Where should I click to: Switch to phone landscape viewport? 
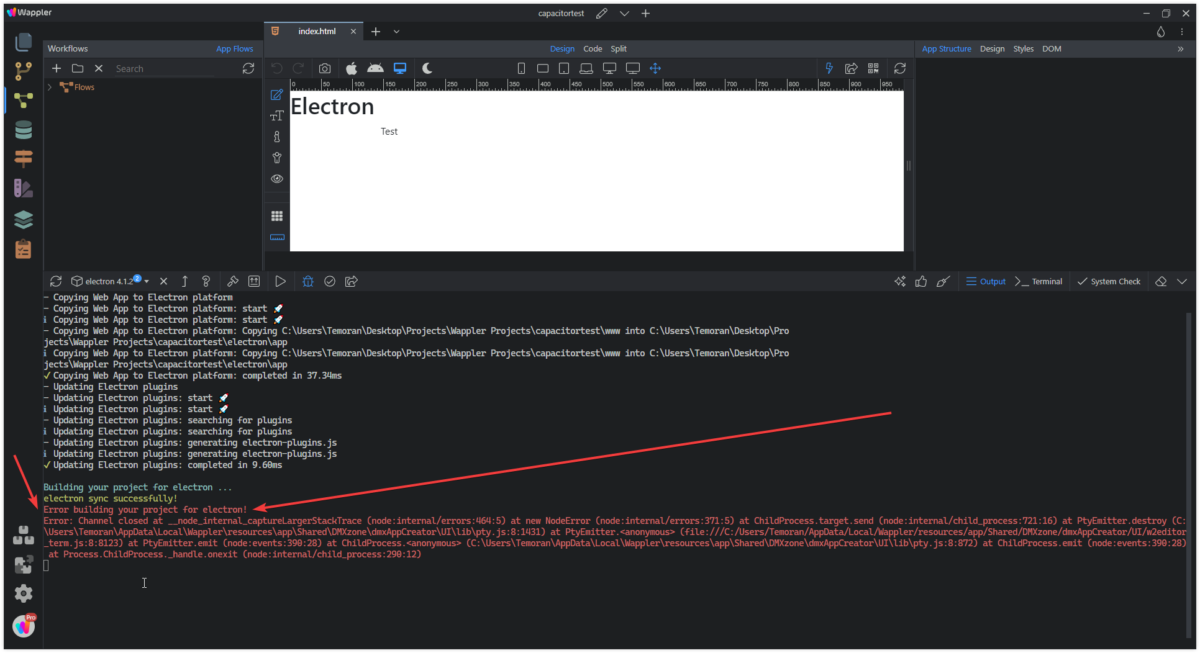pyautogui.click(x=543, y=68)
